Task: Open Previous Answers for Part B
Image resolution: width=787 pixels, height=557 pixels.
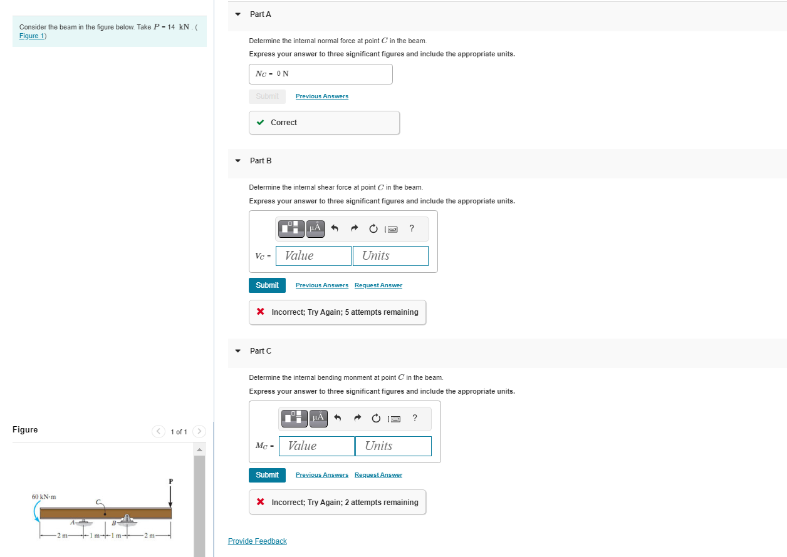Action: pyautogui.click(x=322, y=285)
